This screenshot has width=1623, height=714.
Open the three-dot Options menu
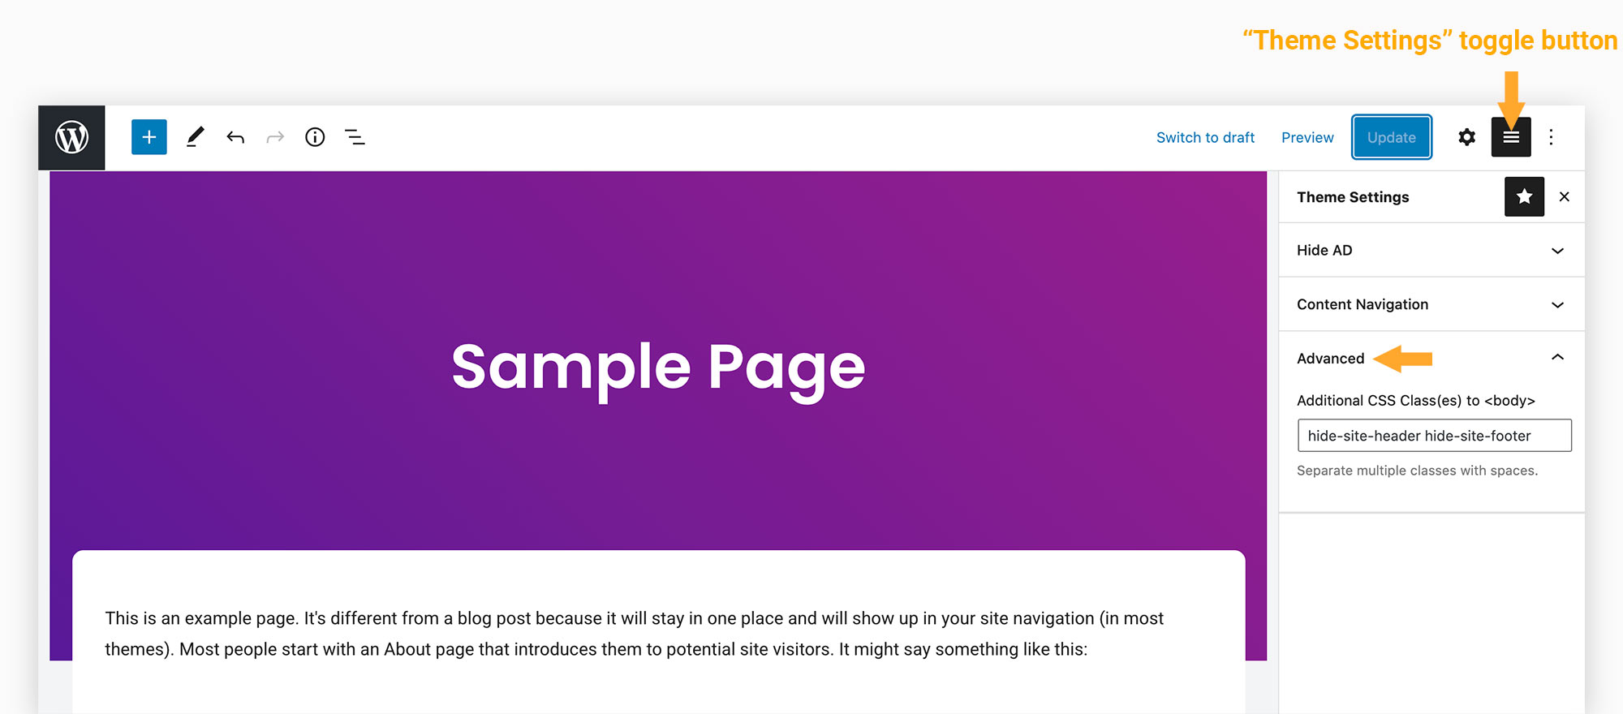point(1551,137)
